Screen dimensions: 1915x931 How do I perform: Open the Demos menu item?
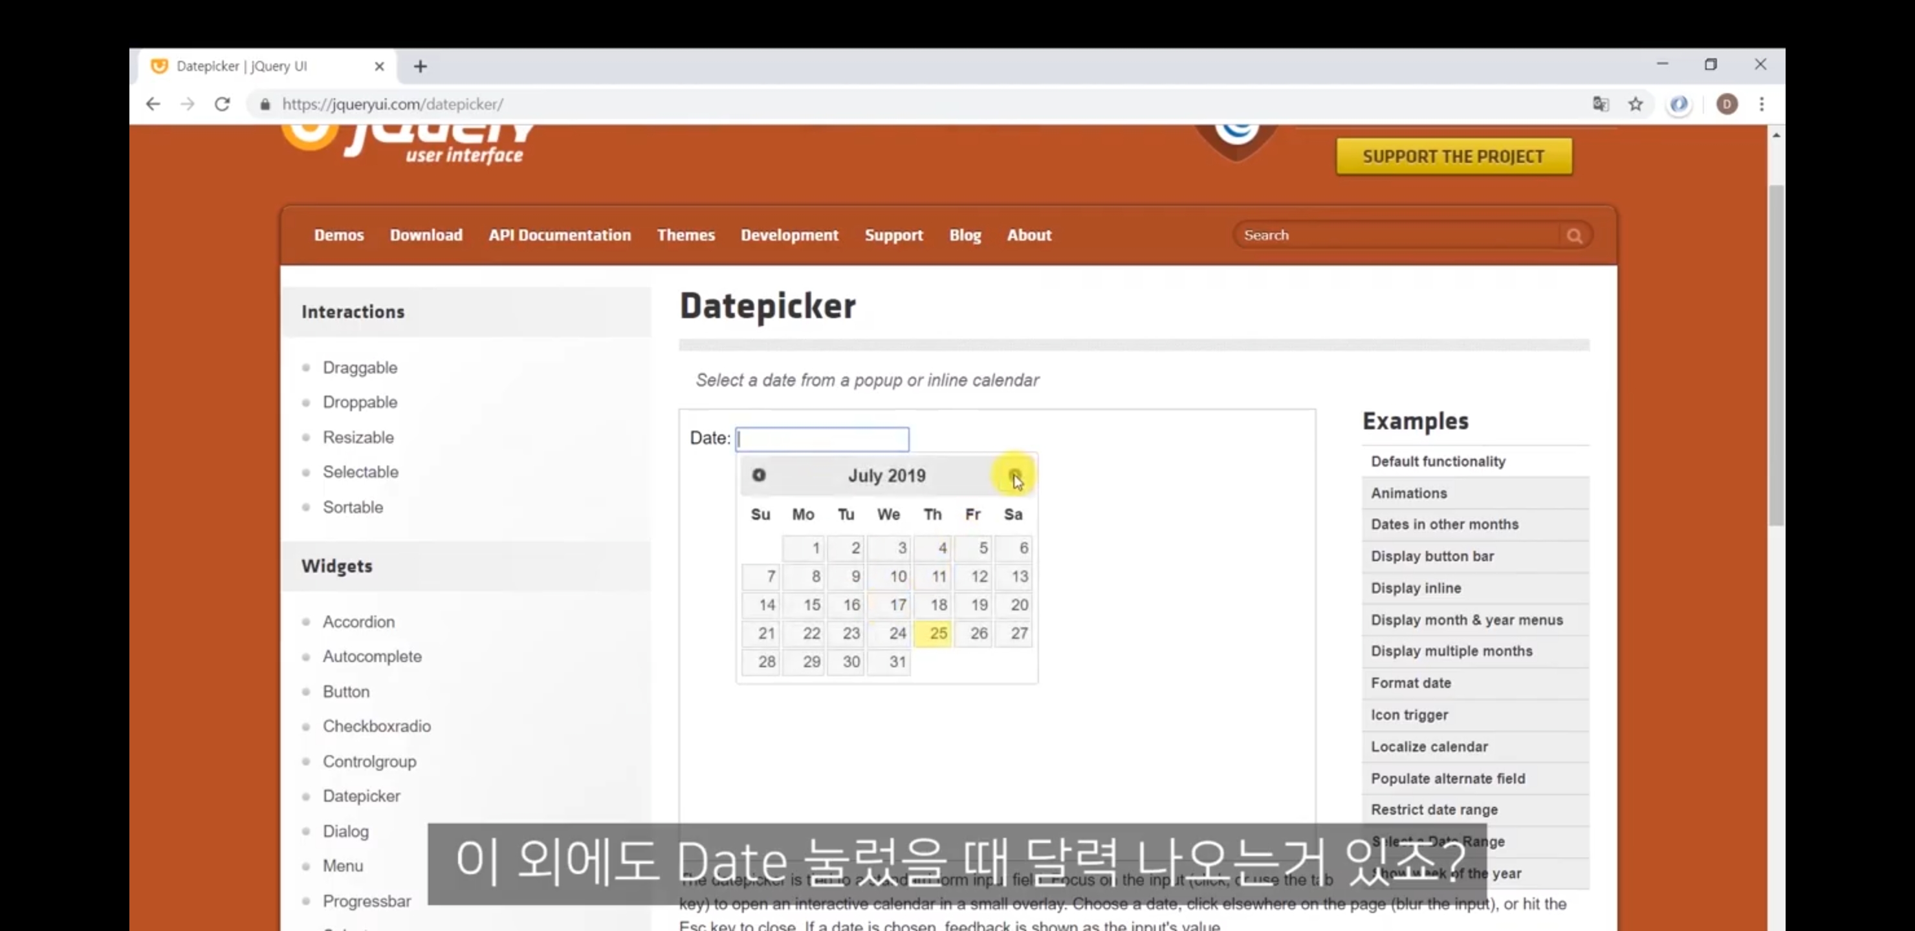click(339, 235)
